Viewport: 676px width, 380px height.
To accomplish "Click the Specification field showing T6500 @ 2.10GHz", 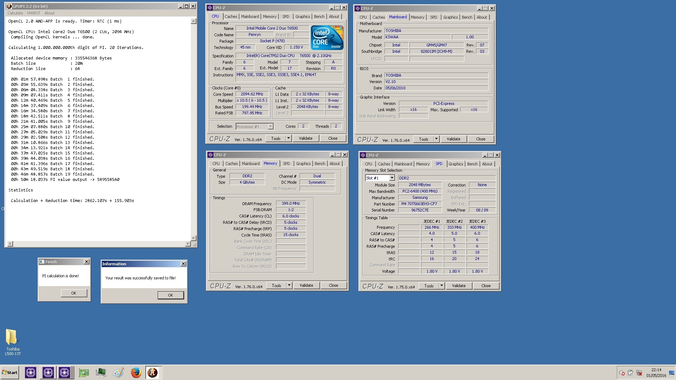I will pos(289,56).
